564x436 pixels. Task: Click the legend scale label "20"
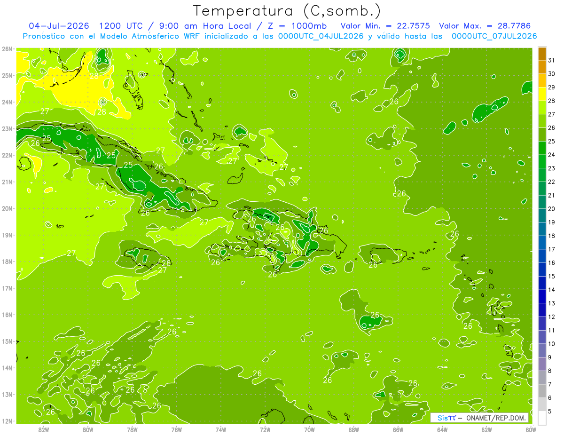tap(551, 209)
